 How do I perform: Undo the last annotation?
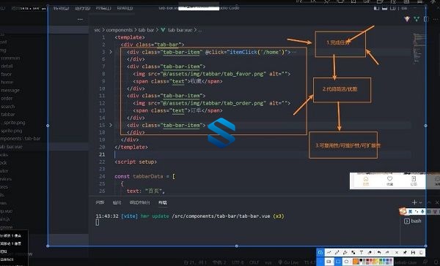379,252
